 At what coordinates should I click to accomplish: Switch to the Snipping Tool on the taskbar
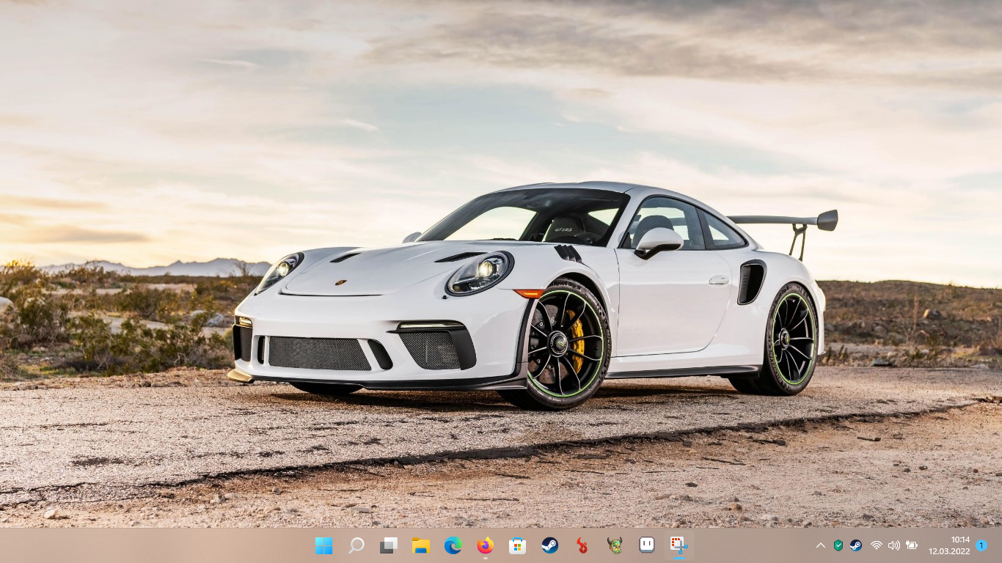[x=679, y=545]
